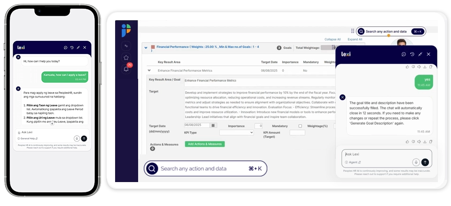Screen dimensions: 451x206
Task: Click the Importance input field
Action: click(x=258, y=126)
